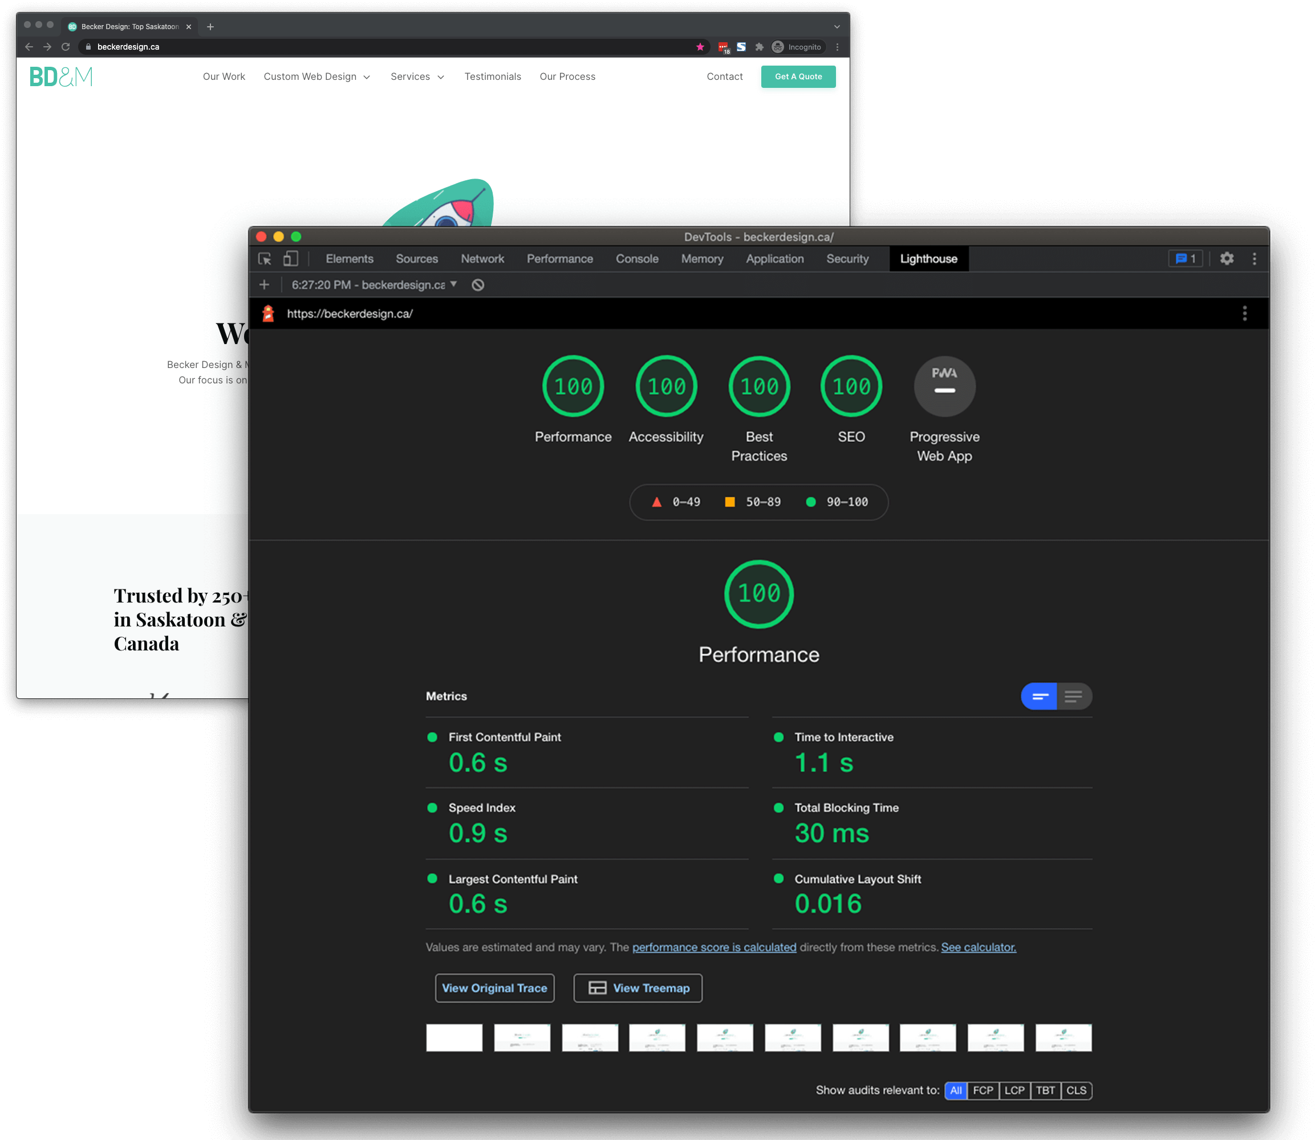1315x1140 pixels.
Task: Open the report selector dropdown 6:27:20 PM
Action: [x=375, y=285]
